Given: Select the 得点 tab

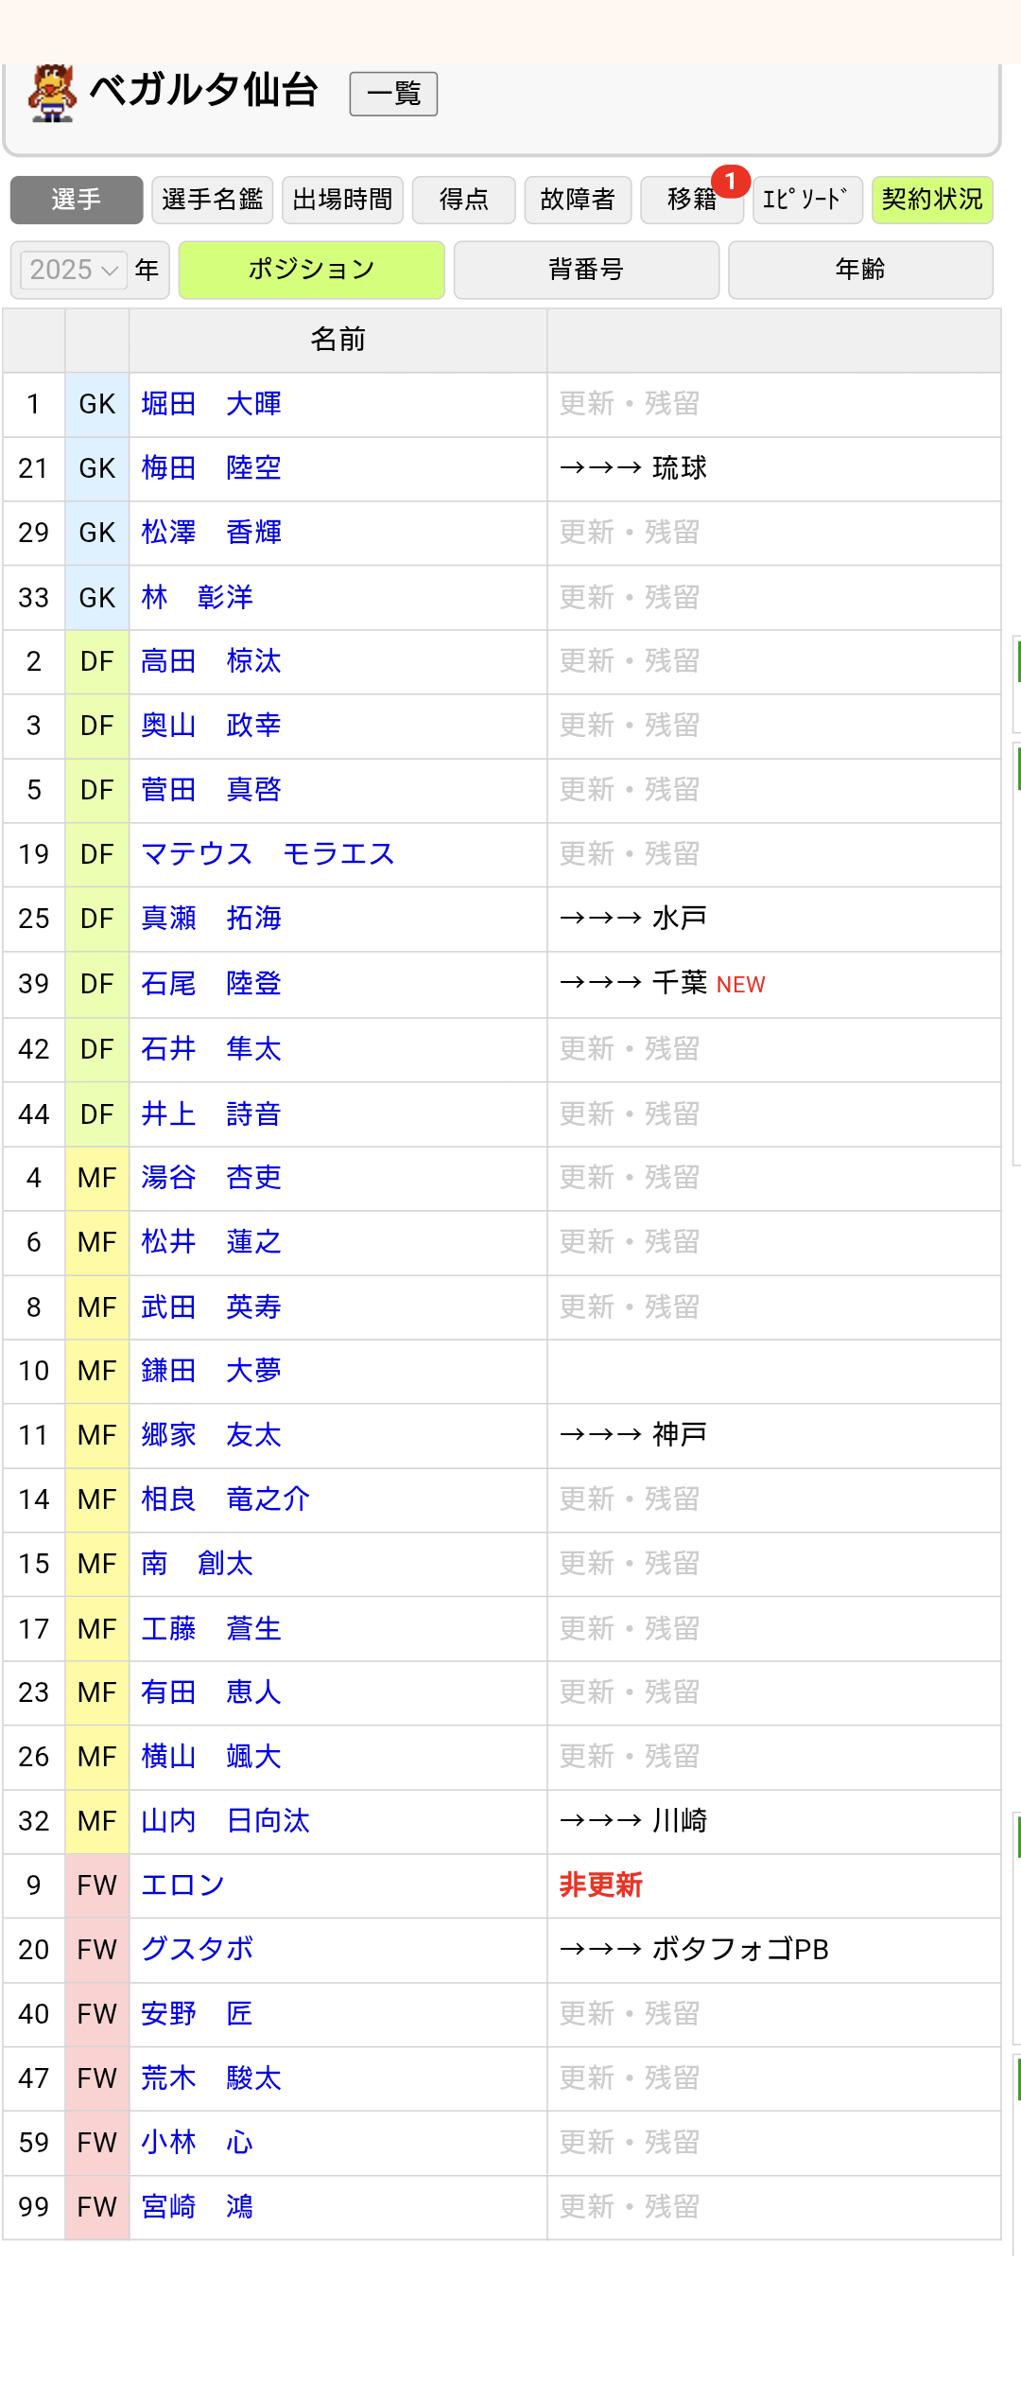Looking at the screenshot, I should pyautogui.click(x=463, y=200).
